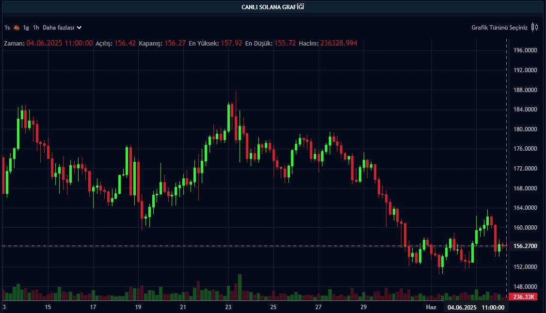The width and height of the screenshot is (546, 313).
Task: Click the Haz month label on time axis
Action: 431,307
